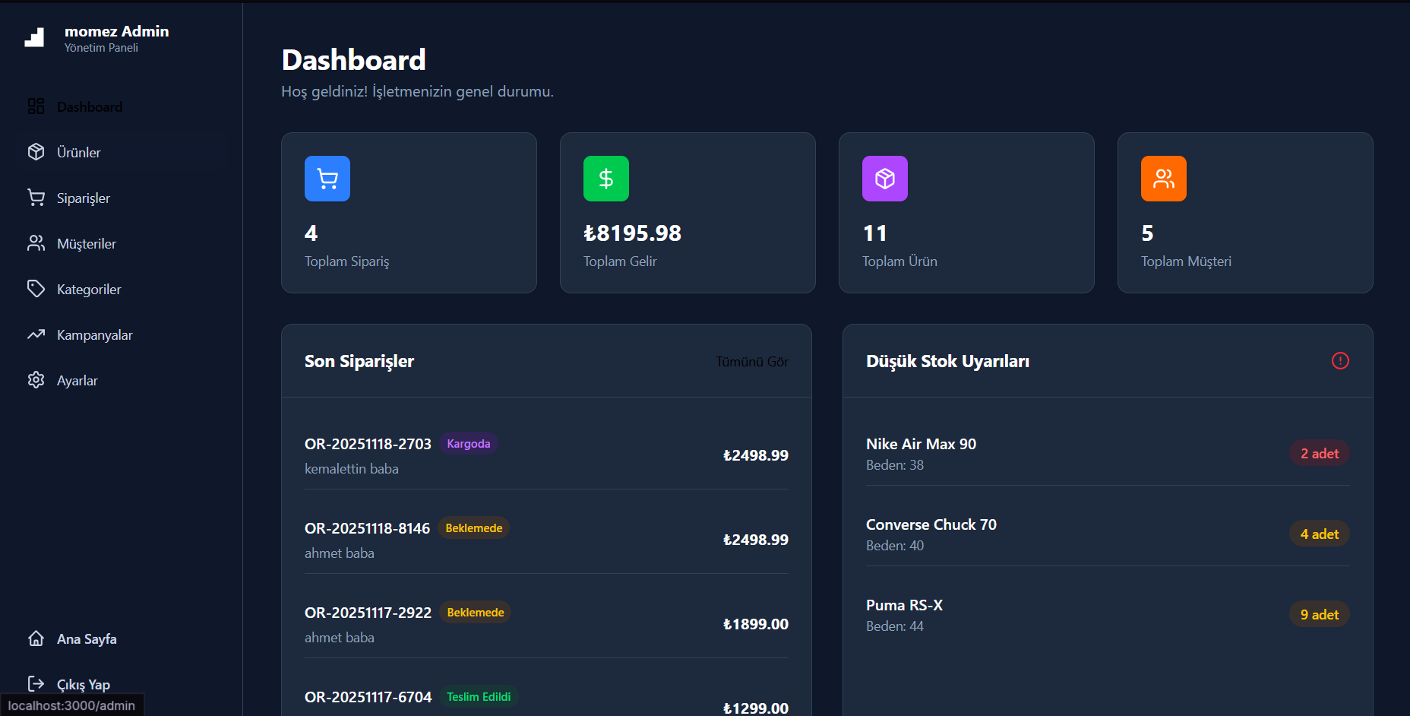Click the Tümünü Gör link
The width and height of the screenshot is (1410, 716).
pos(751,362)
